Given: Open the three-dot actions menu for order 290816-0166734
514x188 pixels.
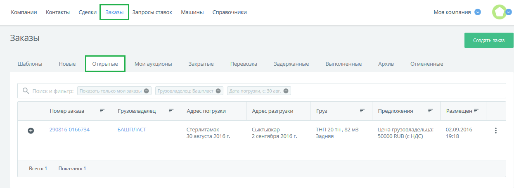Looking at the screenshot, I should point(496,131).
